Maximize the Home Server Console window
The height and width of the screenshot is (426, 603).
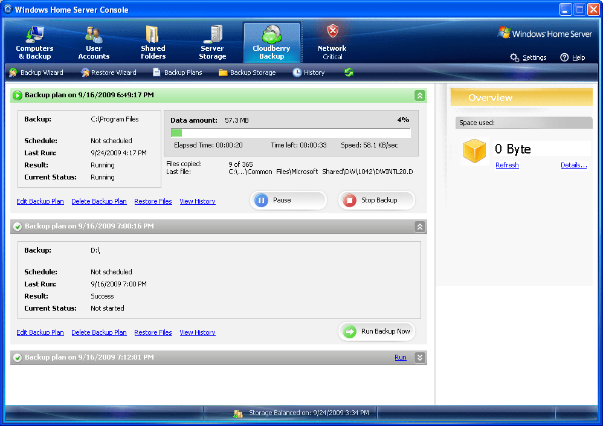(579, 9)
